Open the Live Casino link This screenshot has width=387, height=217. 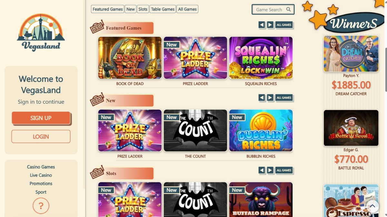(x=41, y=175)
